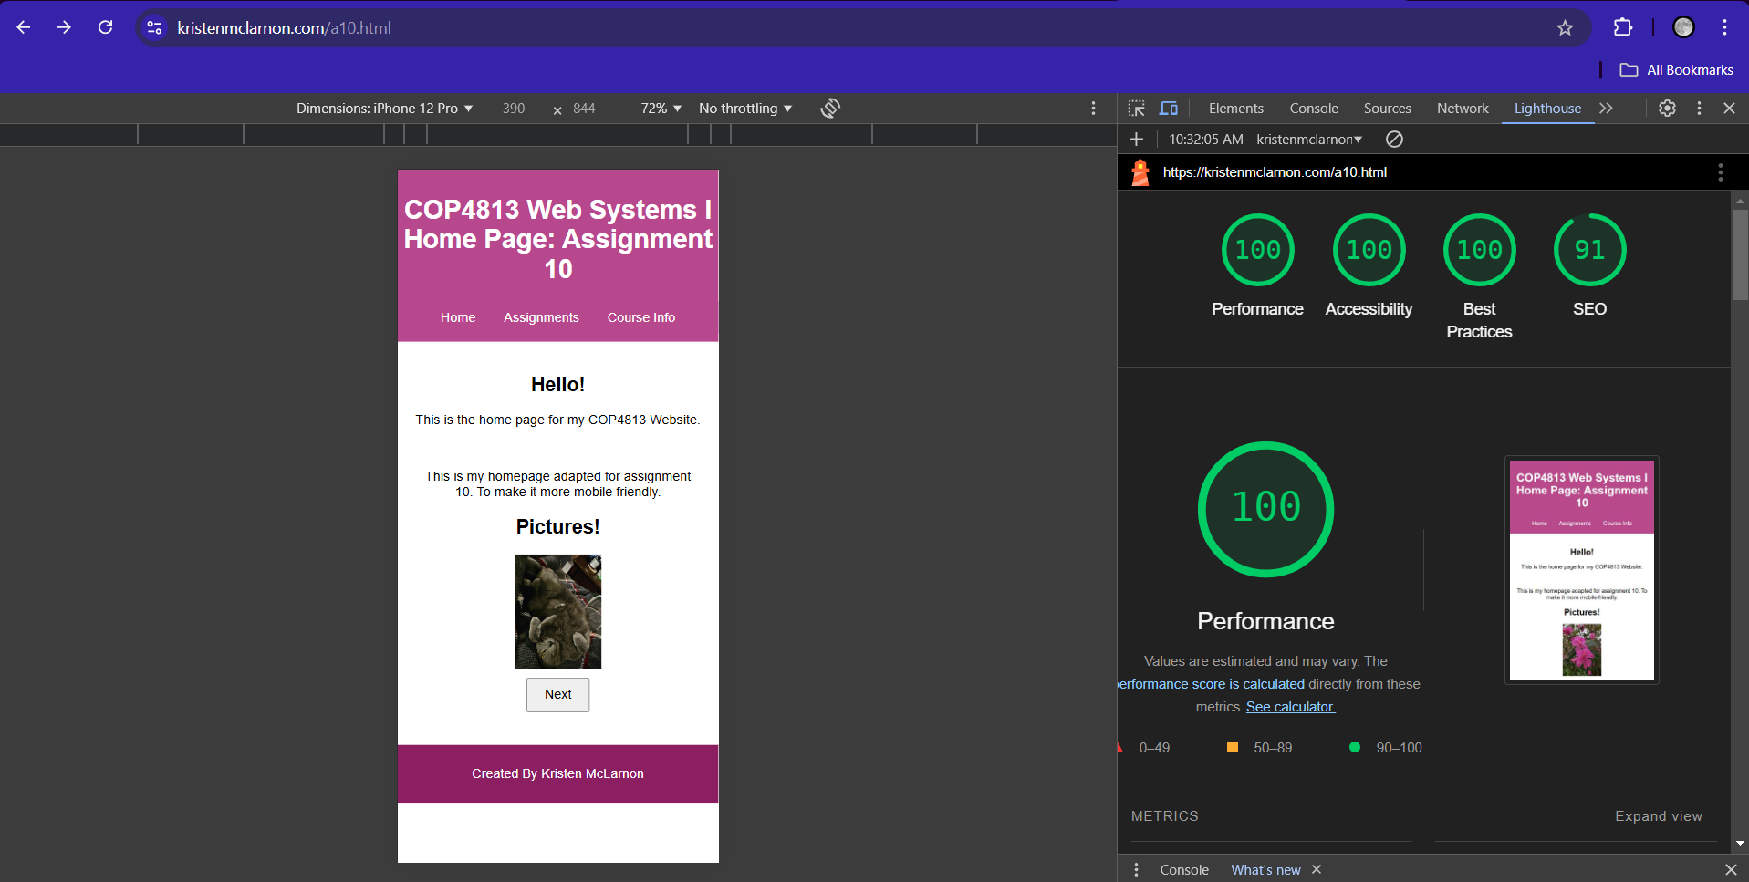Clear all Lighthouse reports

point(1394,140)
